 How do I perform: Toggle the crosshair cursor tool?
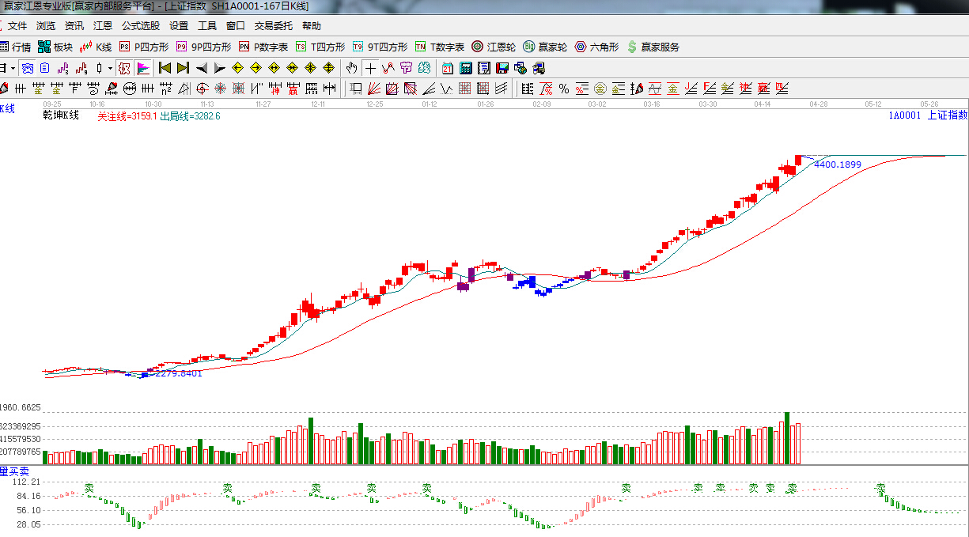(370, 68)
